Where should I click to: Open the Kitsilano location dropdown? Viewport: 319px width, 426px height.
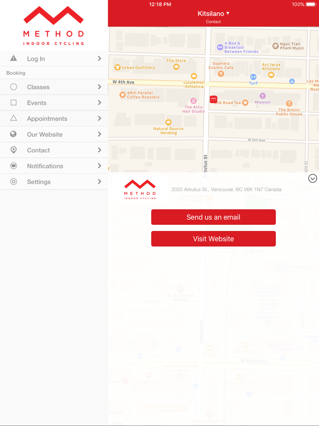pos(213,13)
